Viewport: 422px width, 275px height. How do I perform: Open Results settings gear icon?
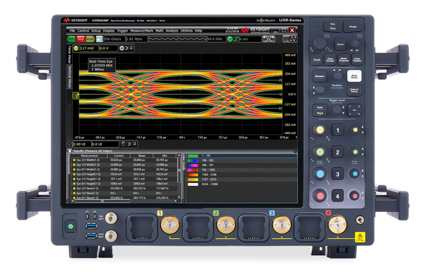[x=70, y=151]
